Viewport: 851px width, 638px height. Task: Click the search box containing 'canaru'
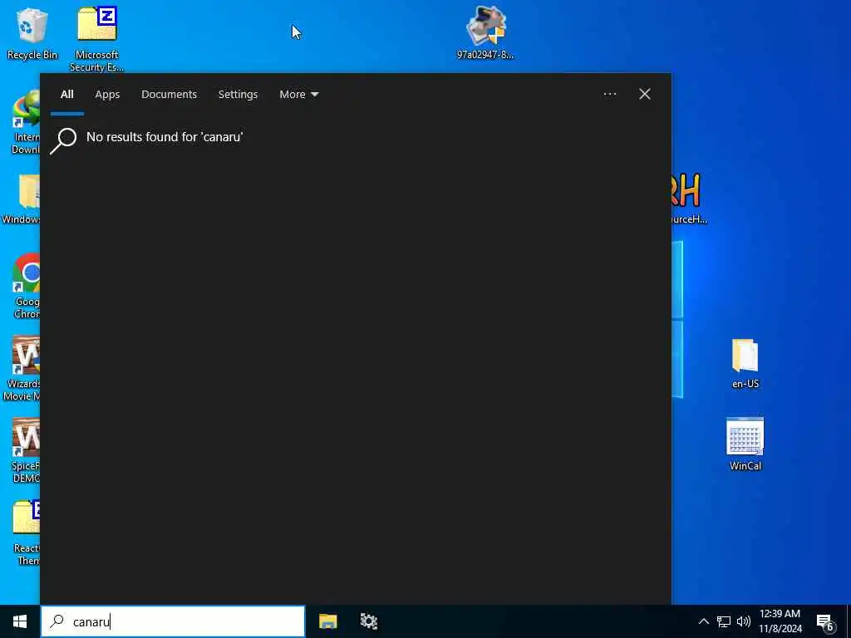tap(173, 621)
